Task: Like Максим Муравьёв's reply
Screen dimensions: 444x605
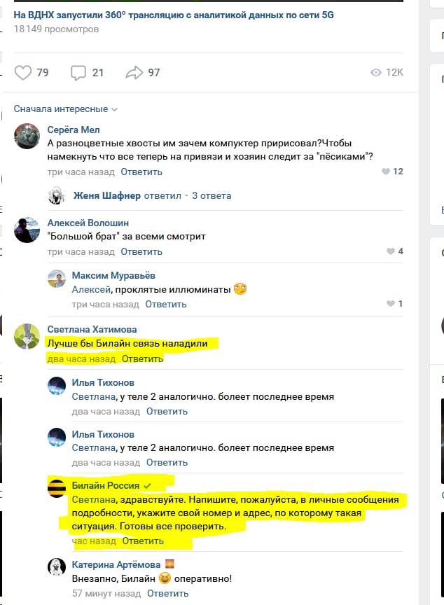Action: pos(390,304)
